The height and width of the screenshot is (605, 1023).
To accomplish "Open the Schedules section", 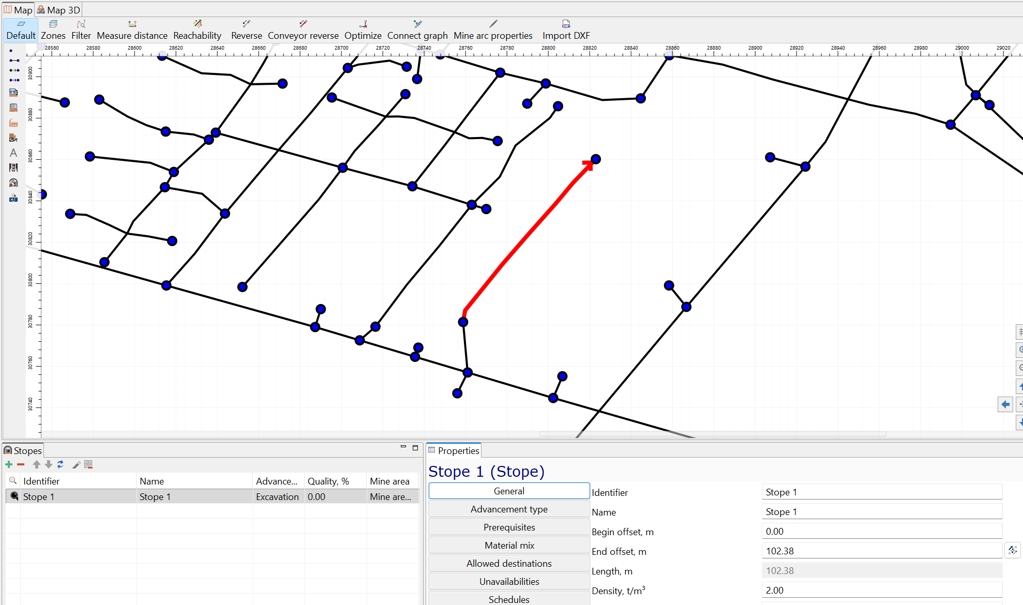I will point(509,599).
